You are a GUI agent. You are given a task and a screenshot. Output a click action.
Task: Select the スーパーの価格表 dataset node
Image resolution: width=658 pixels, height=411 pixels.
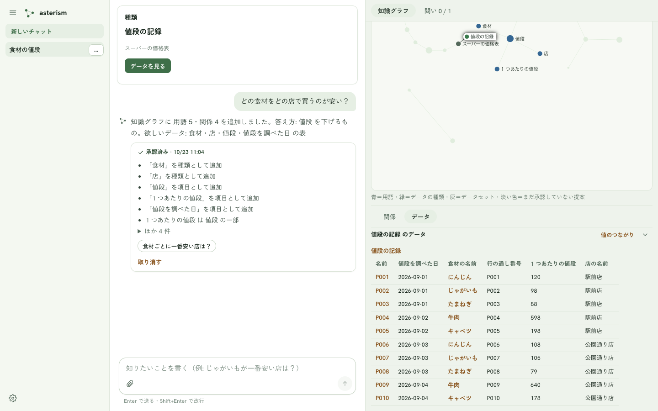pyautogui.click(x=458, y=44)
